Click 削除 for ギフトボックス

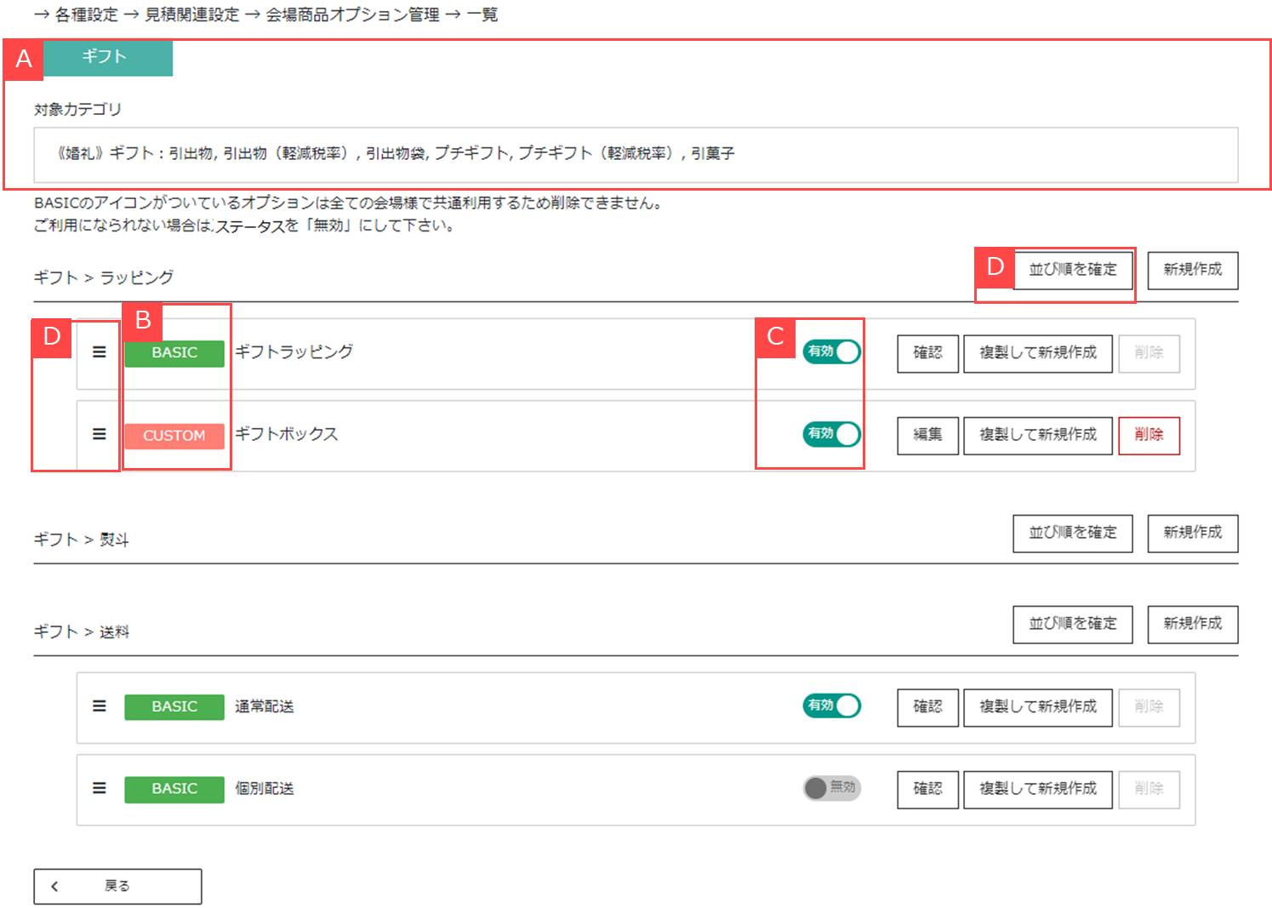pos(1149,435)
